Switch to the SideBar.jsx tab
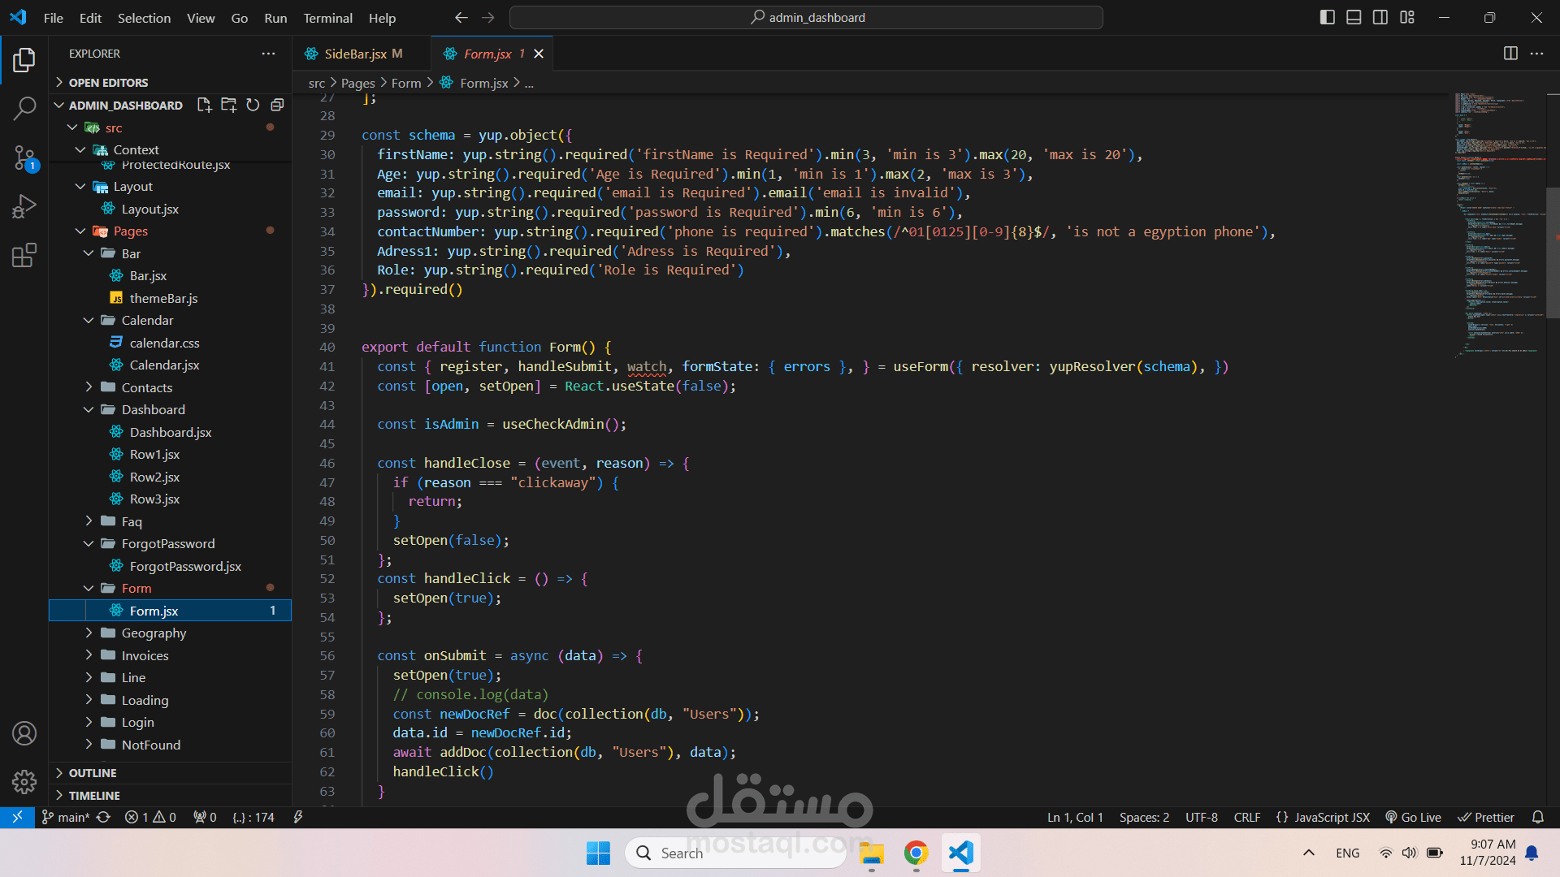 [355, 54]
